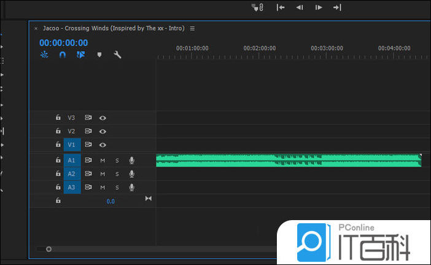This screenshot has height=265, width=431.
Task: Step forward one frame
Action: [x=318, y=7]
